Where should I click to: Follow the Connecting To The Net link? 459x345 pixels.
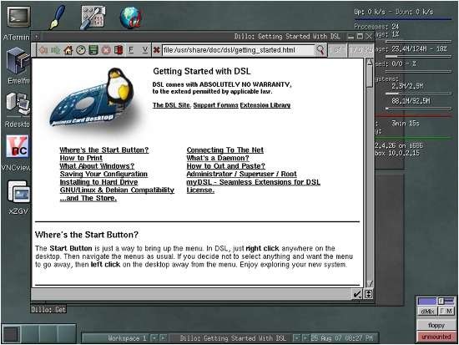tap(225, 150)
